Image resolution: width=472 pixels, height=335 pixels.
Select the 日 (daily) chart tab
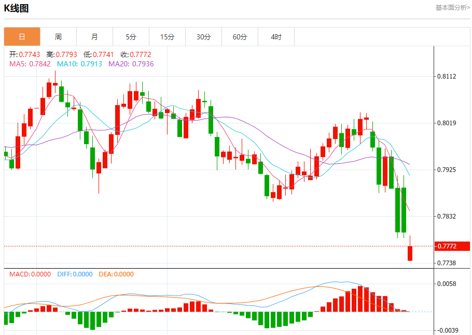(x=22, y=37)
